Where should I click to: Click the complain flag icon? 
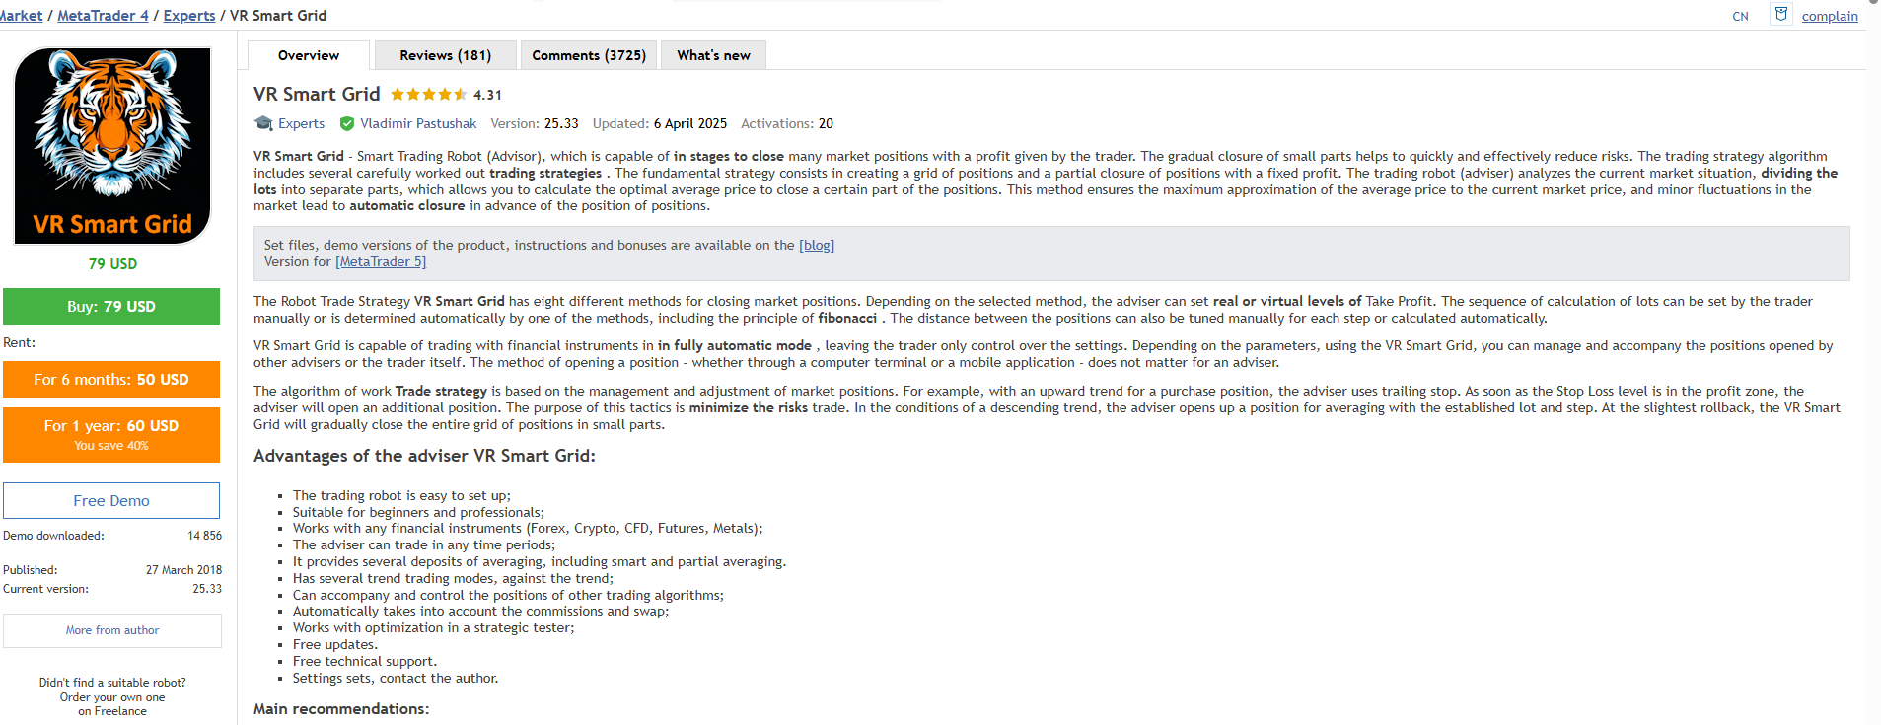[x=1780, y=14]
